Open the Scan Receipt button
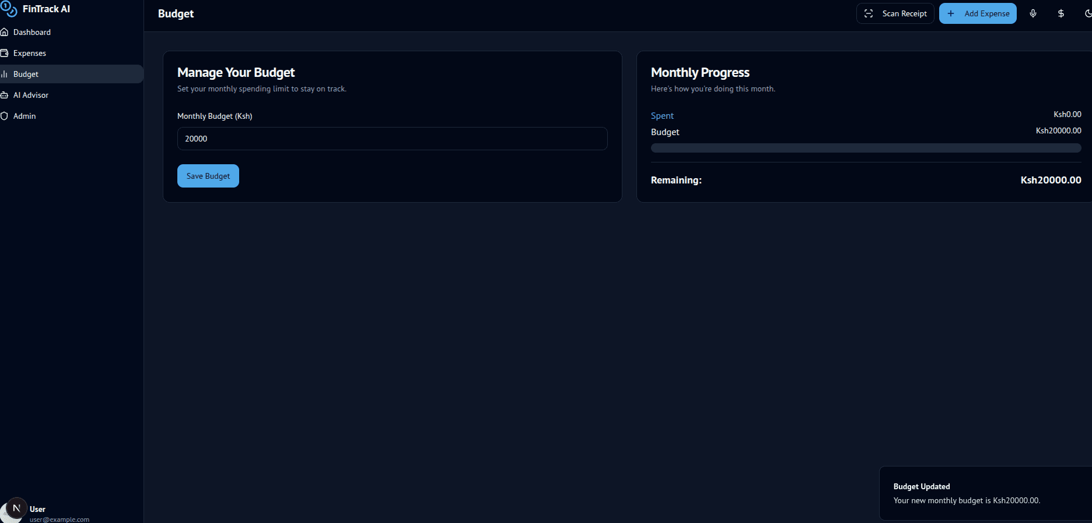The image size is (1092, 523). pos(895,13)
